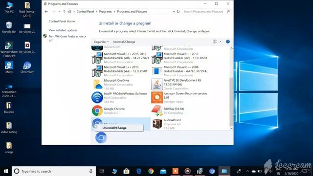Select Wondershare Filmora9 desktop shortcut
The height and width of the screenshot is (176, 313).
coord(9,49)
